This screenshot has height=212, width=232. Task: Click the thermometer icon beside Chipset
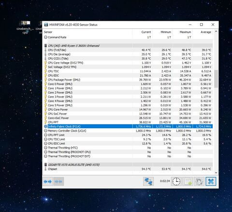(x=45, y=169)
